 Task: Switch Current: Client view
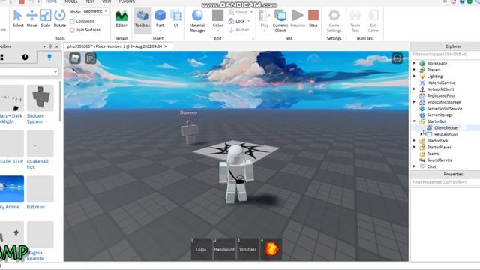pyautogui.click(x=280, y=21)
